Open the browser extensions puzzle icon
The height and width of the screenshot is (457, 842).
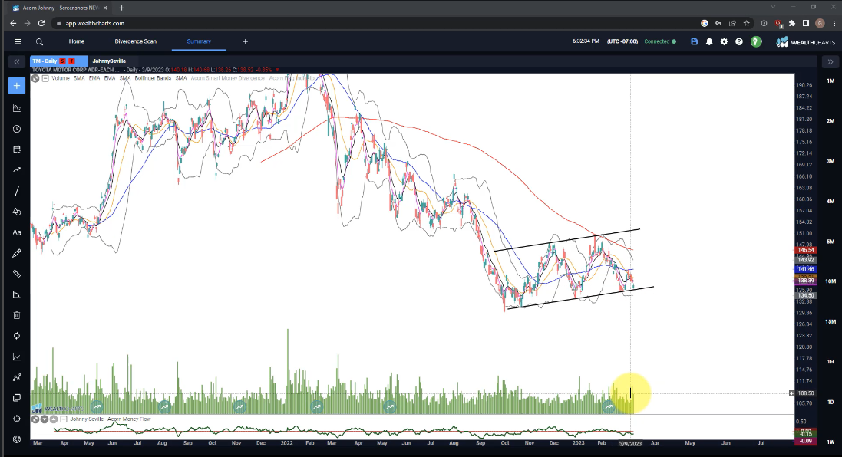pyautogui.click(x=791, y=23)
